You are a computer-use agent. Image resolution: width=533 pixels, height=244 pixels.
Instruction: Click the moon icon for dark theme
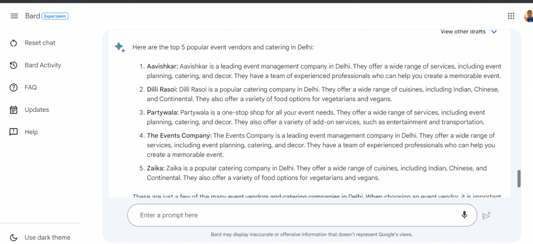click(14, 238)
